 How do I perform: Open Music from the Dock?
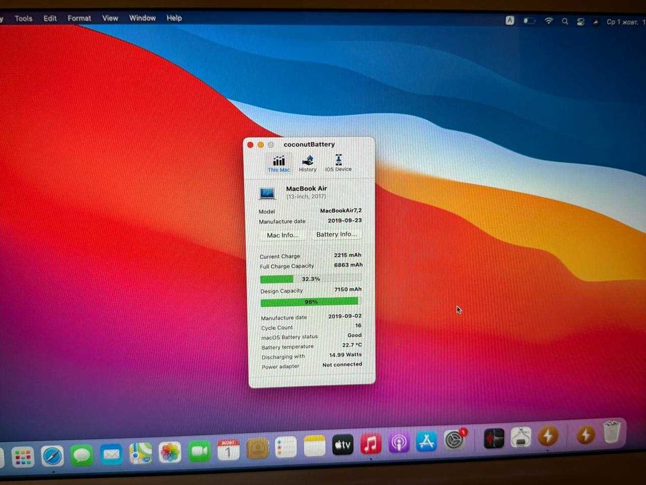coord(371,443)
